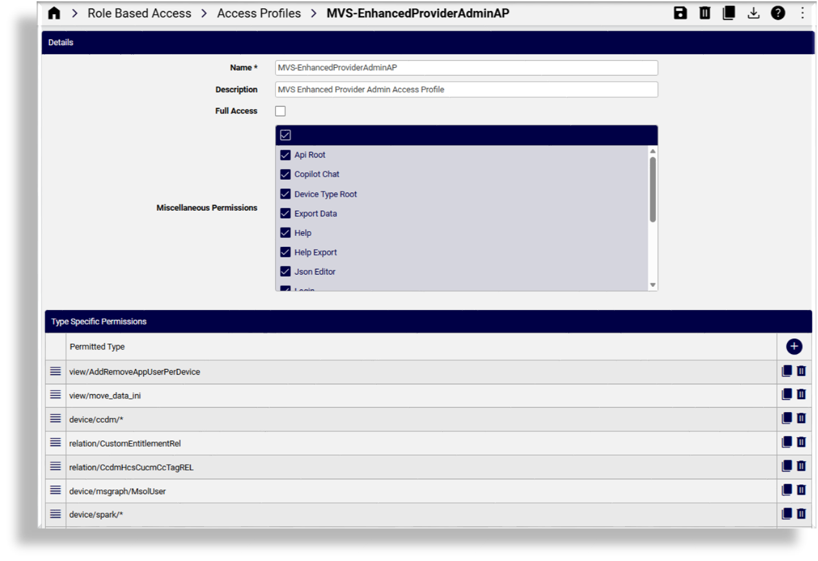
Task: Click the Name input field
Action: point(466,68)
